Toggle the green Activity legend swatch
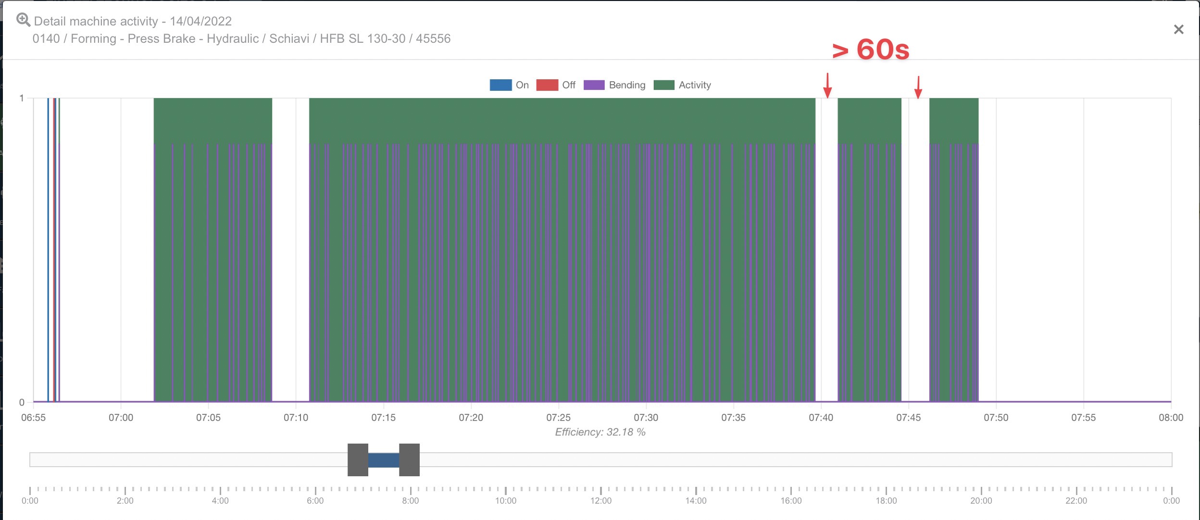The height and width of the screenshot is (520, 1200). [663, 85]
